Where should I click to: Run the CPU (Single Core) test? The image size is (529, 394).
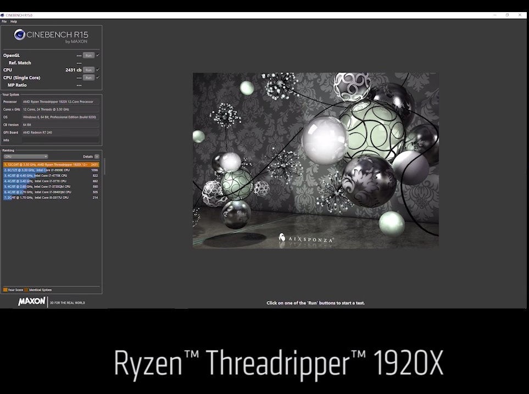[88, 77]
